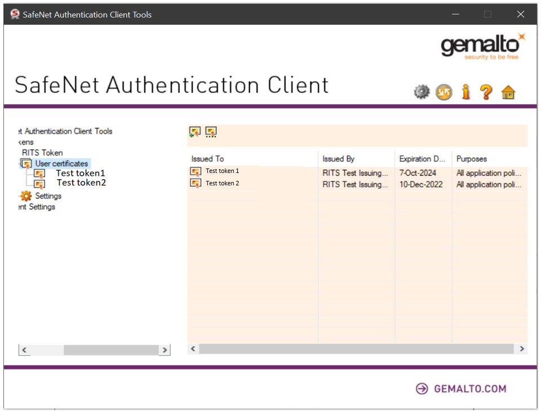Click the orange Refresh icon
This screenshot has width=541, height=413.
coord(444,92)
